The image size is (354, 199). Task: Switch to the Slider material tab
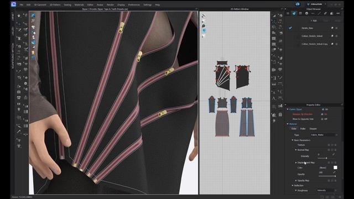point(294,129)
